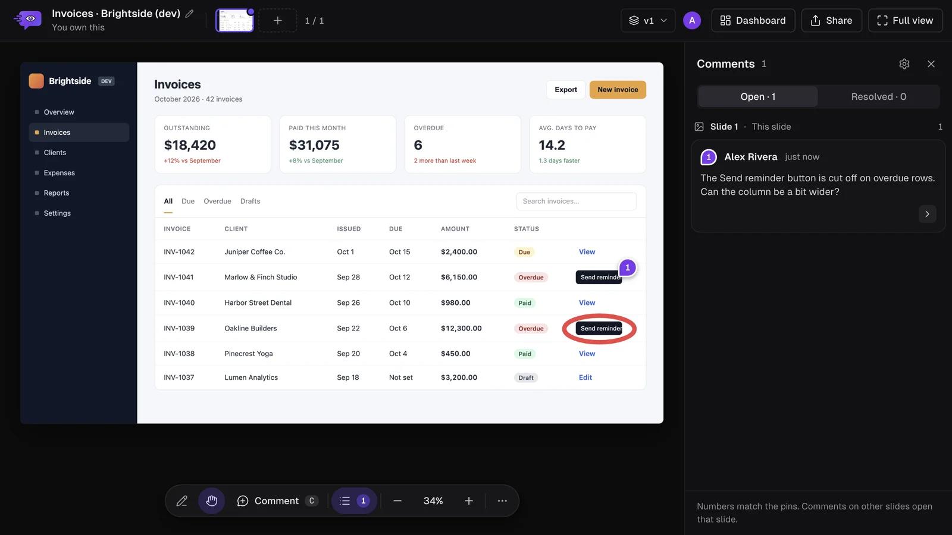Close the Comments panel

coord(931,64)
